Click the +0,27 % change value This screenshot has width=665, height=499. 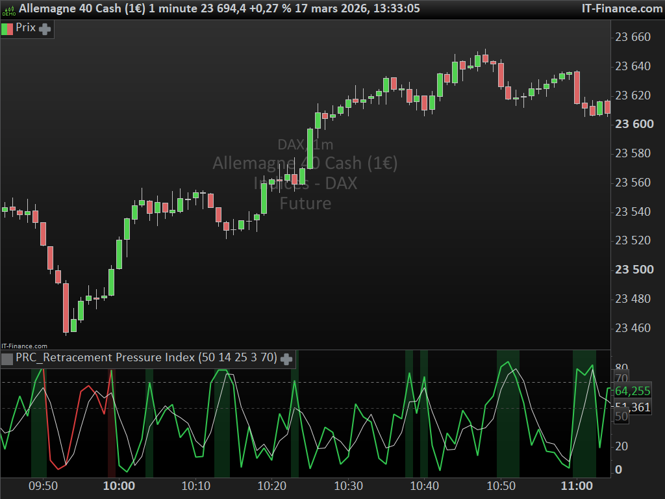click(271, 8)
